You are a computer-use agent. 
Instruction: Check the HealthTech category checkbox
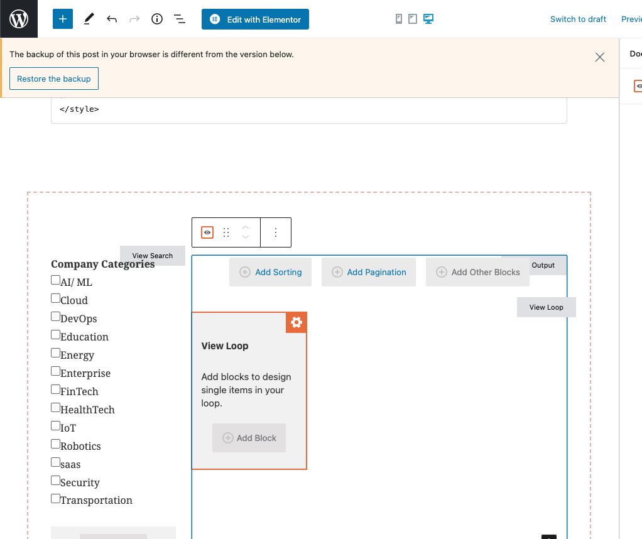[56, 408]
